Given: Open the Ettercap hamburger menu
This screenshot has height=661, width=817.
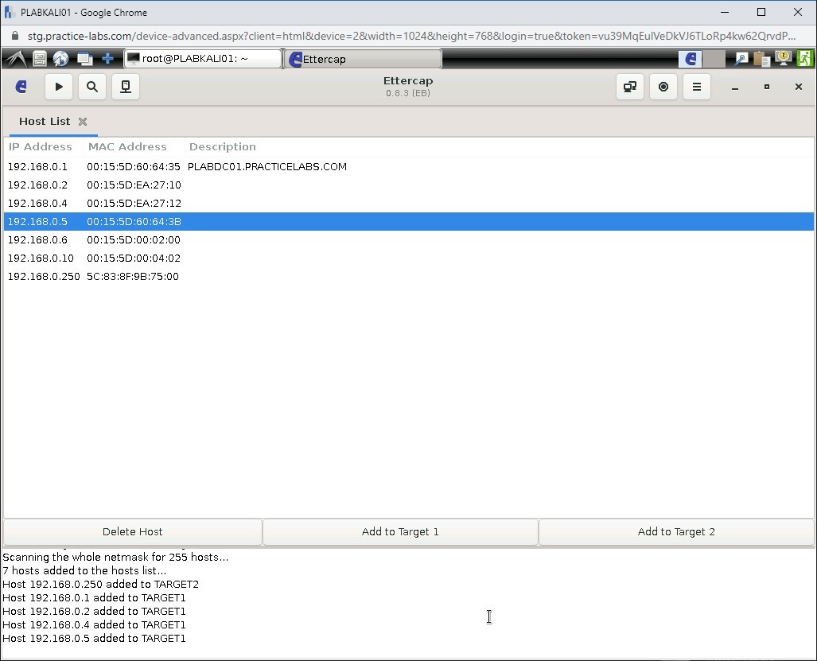Looking at the screenshot, I should point(696,87).
